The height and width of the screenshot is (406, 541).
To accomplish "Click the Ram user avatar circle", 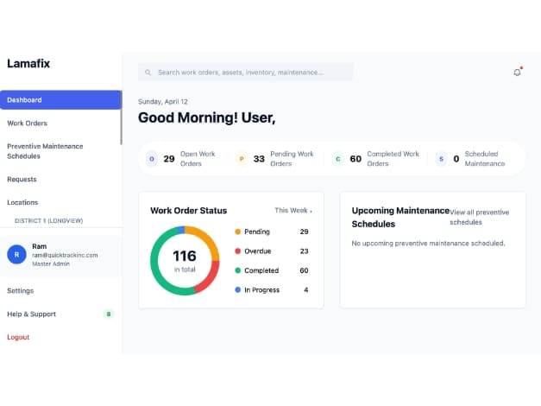I will pos(16,254).
